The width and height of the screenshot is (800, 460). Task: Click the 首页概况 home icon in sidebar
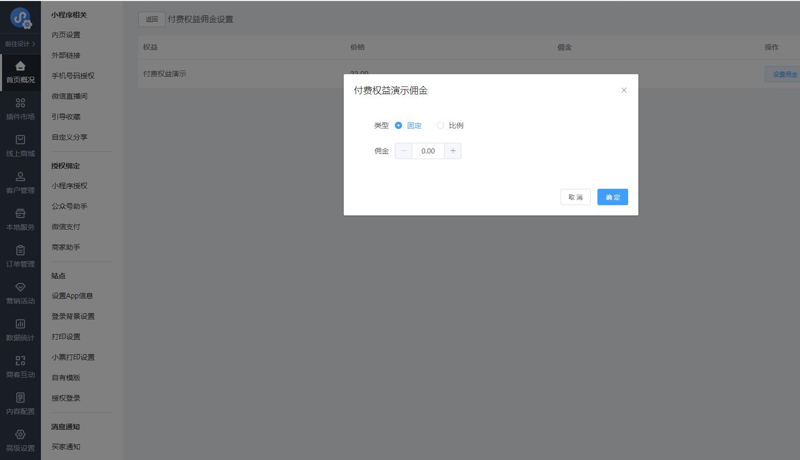[x=20, y=66]
